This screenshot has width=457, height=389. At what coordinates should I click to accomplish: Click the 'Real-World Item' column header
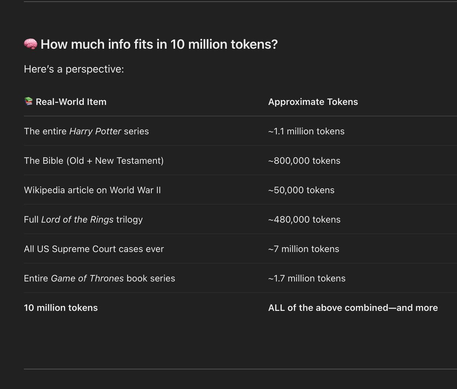[71, 102]
